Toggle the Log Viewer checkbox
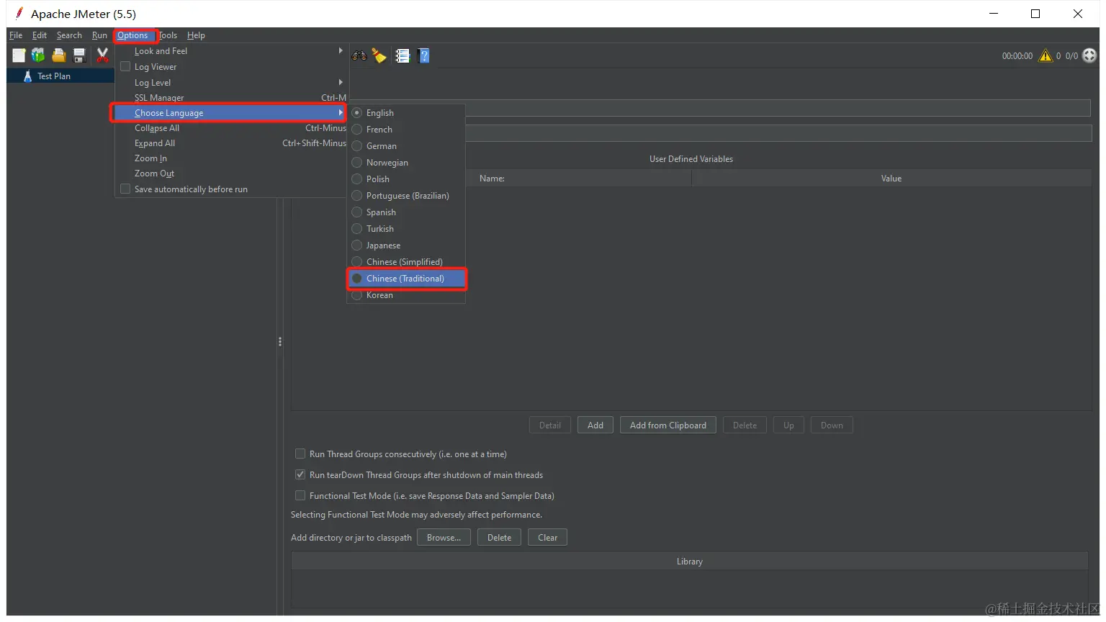The height and width of the screenshot is (622, 1106). point(125,67)
